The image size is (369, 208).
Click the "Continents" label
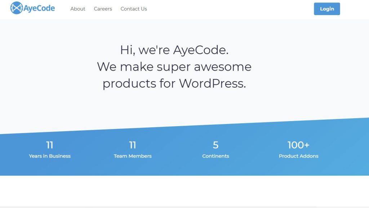click(215, 156)
